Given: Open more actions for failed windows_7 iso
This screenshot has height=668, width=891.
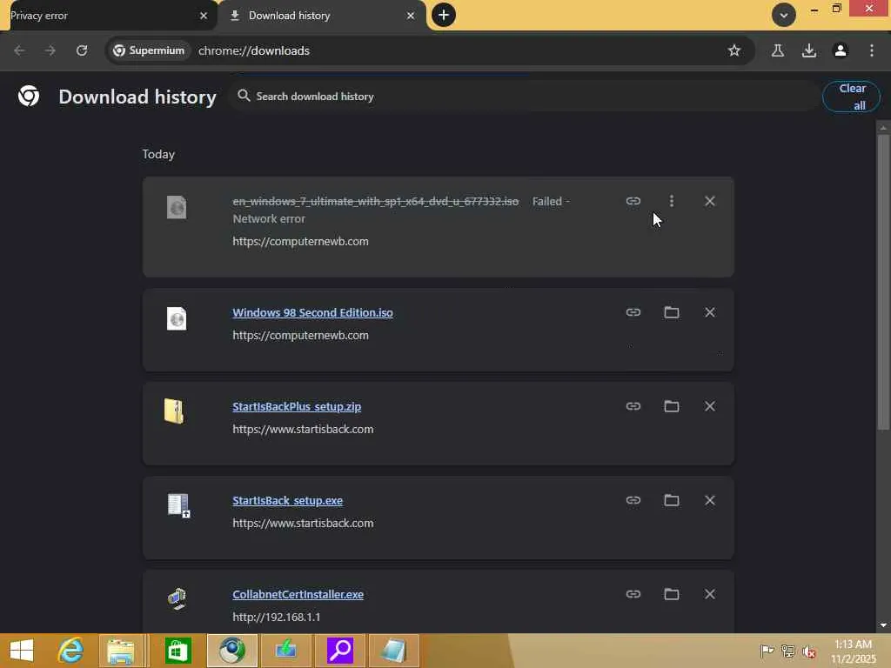Looking at the screenshot, I should coord(671,201).
